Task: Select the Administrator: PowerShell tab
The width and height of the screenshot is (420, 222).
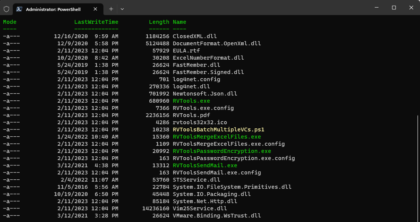Action: point(58,9)
